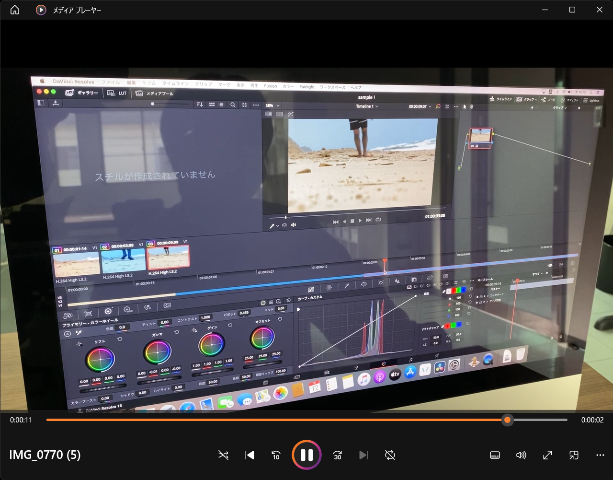Toggle shuffle in the media player
The width and height of the screenshot is (613, 480).
coord(223,455)
